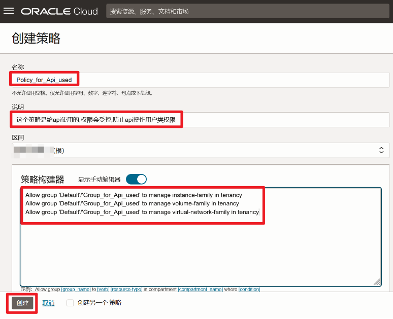Open the resource-type link in the example

(126, 289)
